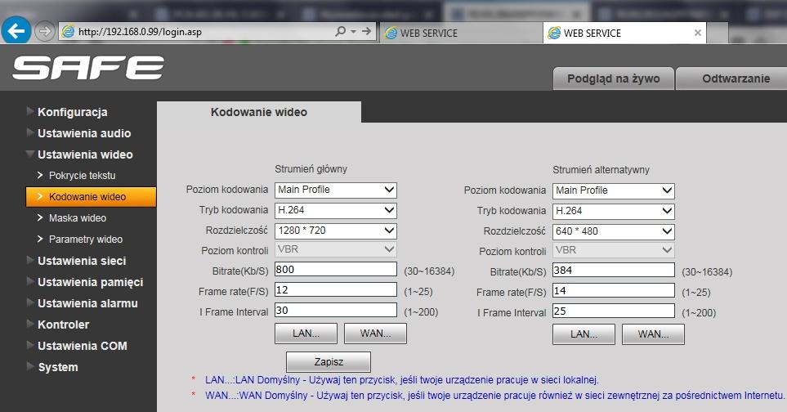The image size is (787, 412).
Task: Open alternate stream Tryb kodowania H.264 dropdown
Action: click(614, 211)
